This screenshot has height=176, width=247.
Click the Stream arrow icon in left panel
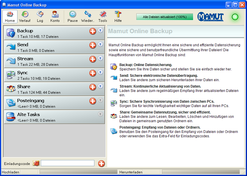click(x=11, y=61)
